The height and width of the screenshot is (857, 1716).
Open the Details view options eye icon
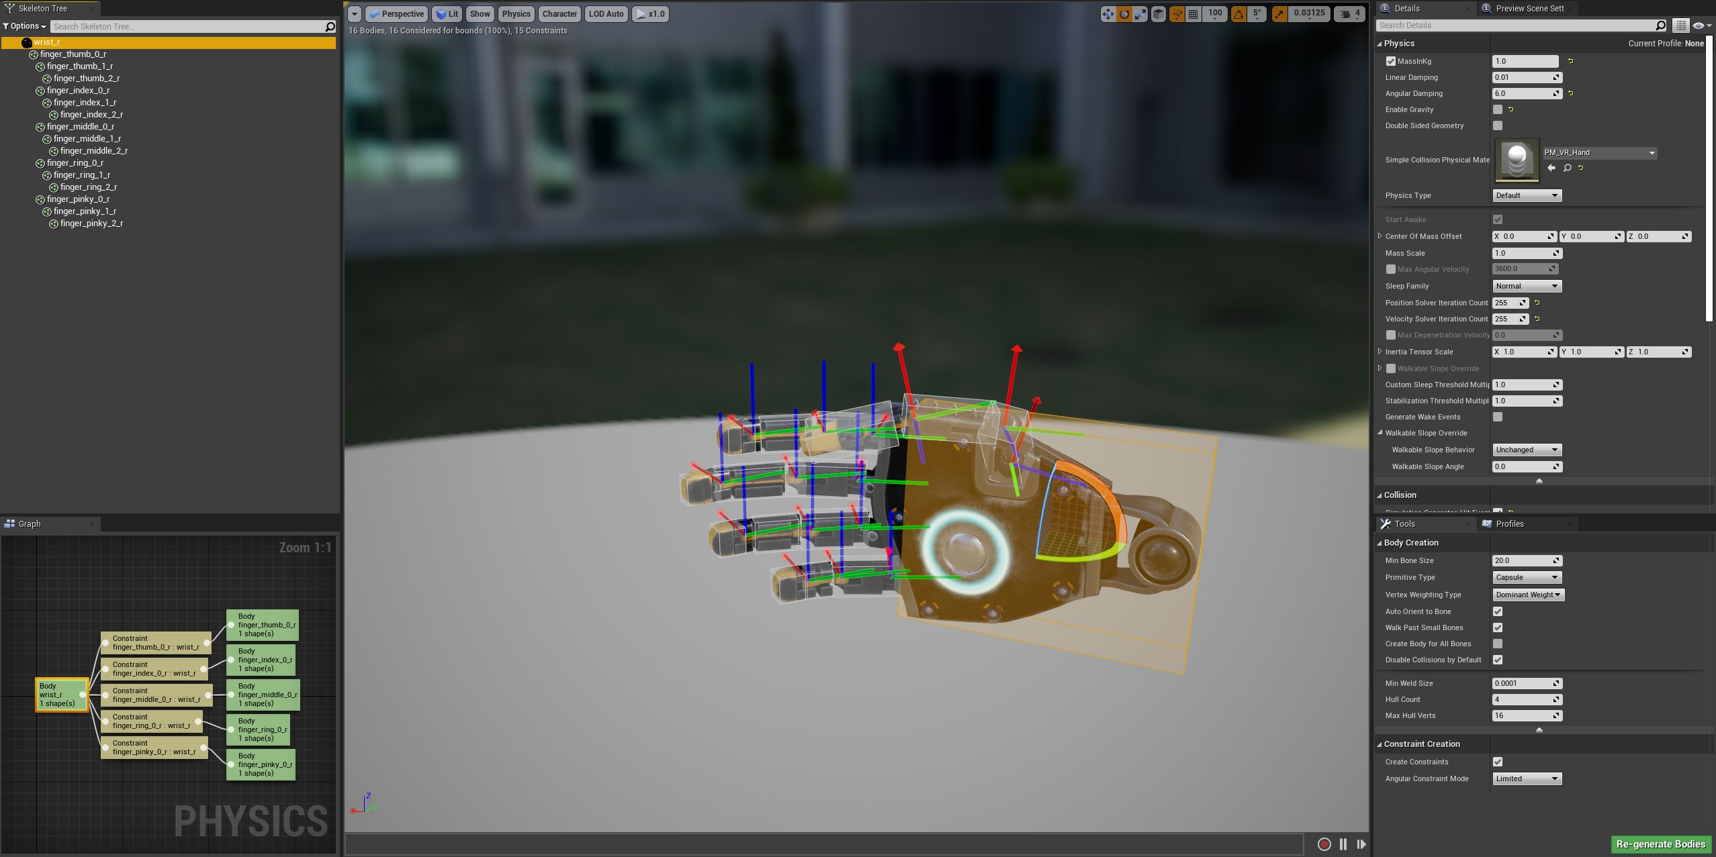click(1701, 26)
